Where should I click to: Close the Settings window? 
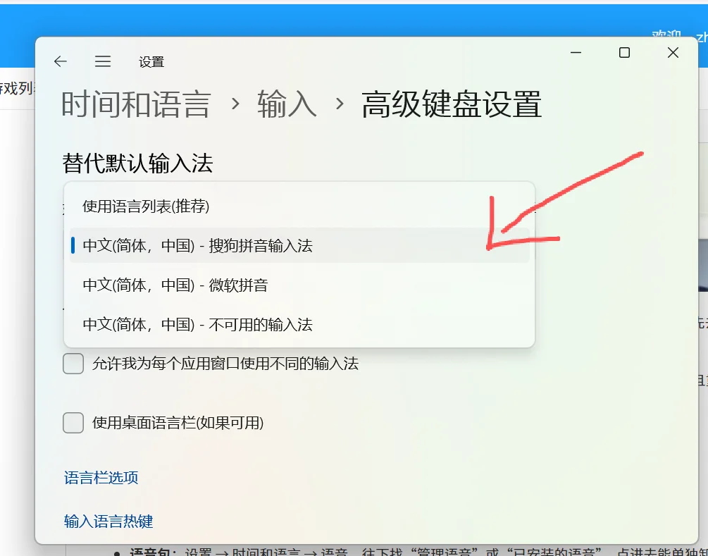[x=673, y=53]
